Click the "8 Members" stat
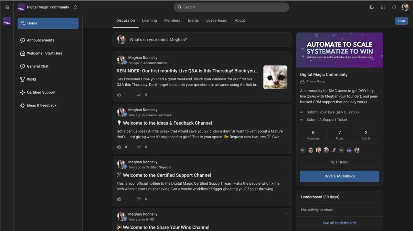The image size is (413, 231). click(313, 135)
